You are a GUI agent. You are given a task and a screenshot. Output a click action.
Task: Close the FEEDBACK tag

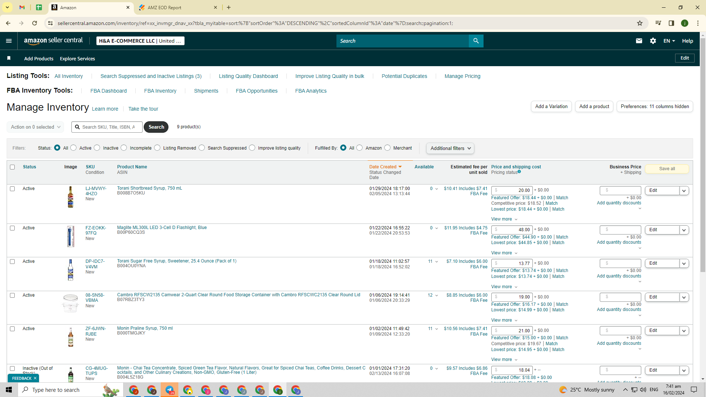pyautogui.click(x=35, y=378)
